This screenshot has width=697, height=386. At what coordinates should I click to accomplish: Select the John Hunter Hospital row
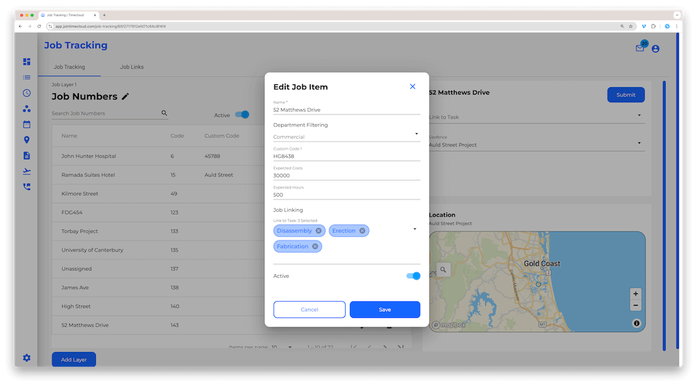(x=159, y=156)
